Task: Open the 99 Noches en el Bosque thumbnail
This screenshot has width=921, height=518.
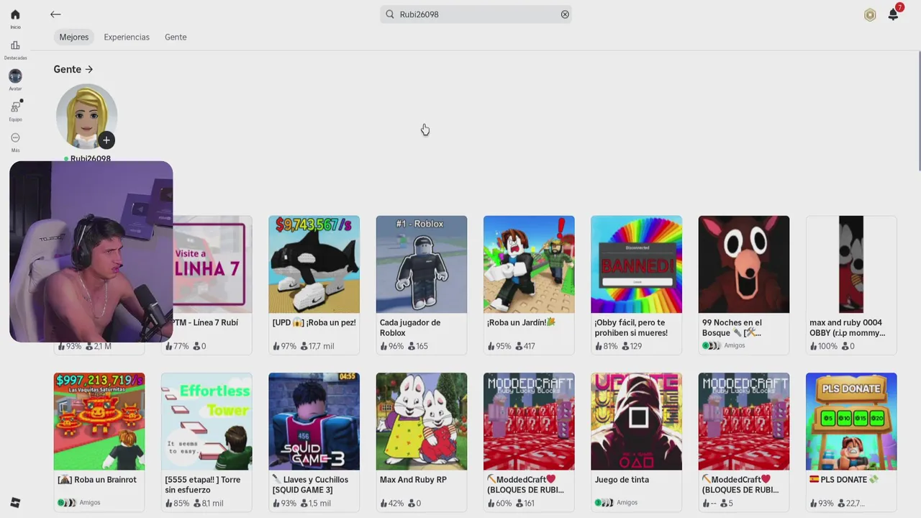Action: (x=743, y=264)
